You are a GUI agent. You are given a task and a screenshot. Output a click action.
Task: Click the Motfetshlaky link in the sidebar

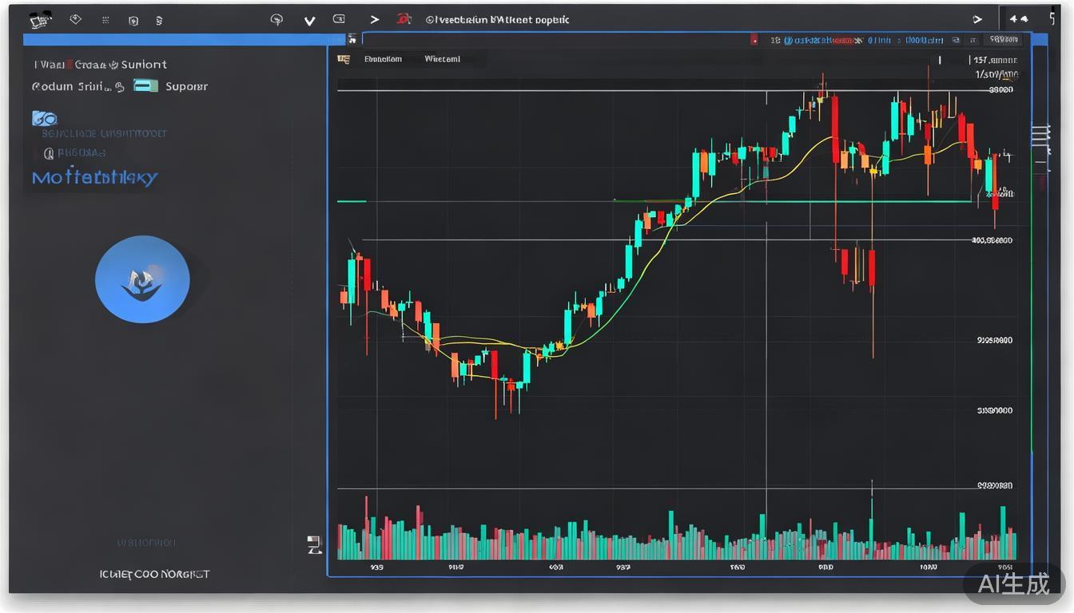[95, 177]
